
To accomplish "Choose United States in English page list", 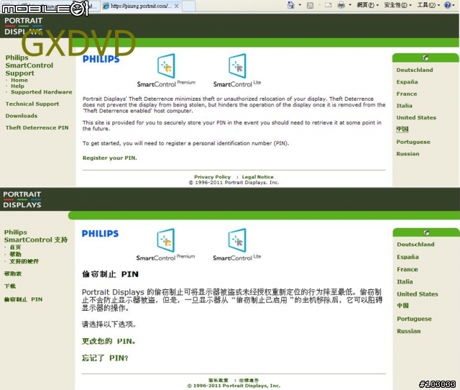I will pos(416,117).
